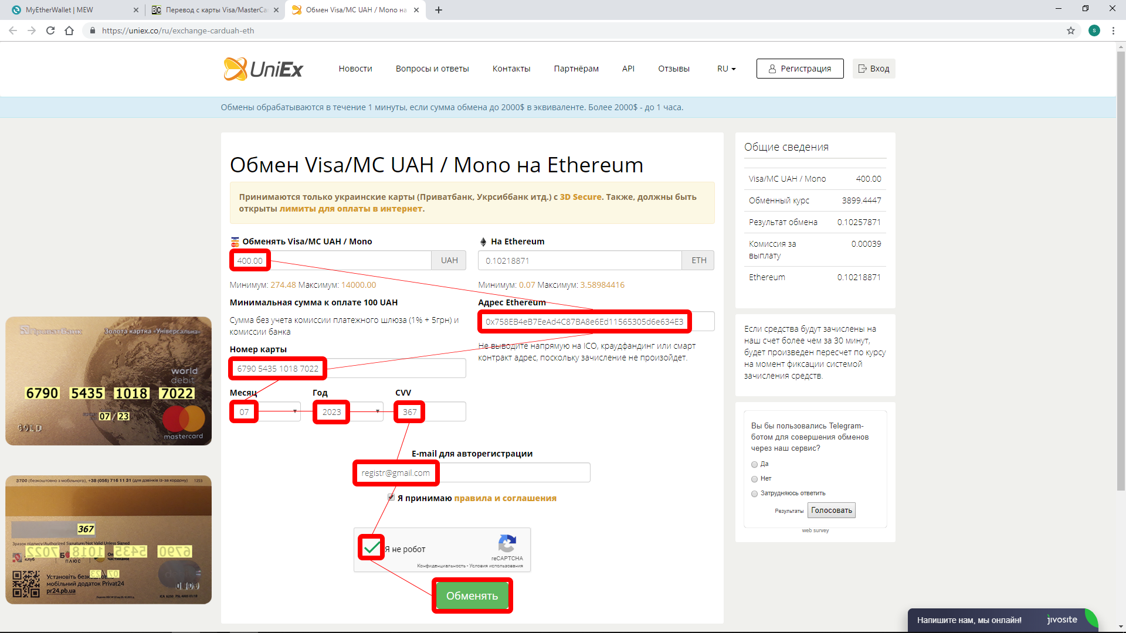Click the green Обменять button
The height and width of the screenshot is (633, 1126).
[x=472, y=595]
